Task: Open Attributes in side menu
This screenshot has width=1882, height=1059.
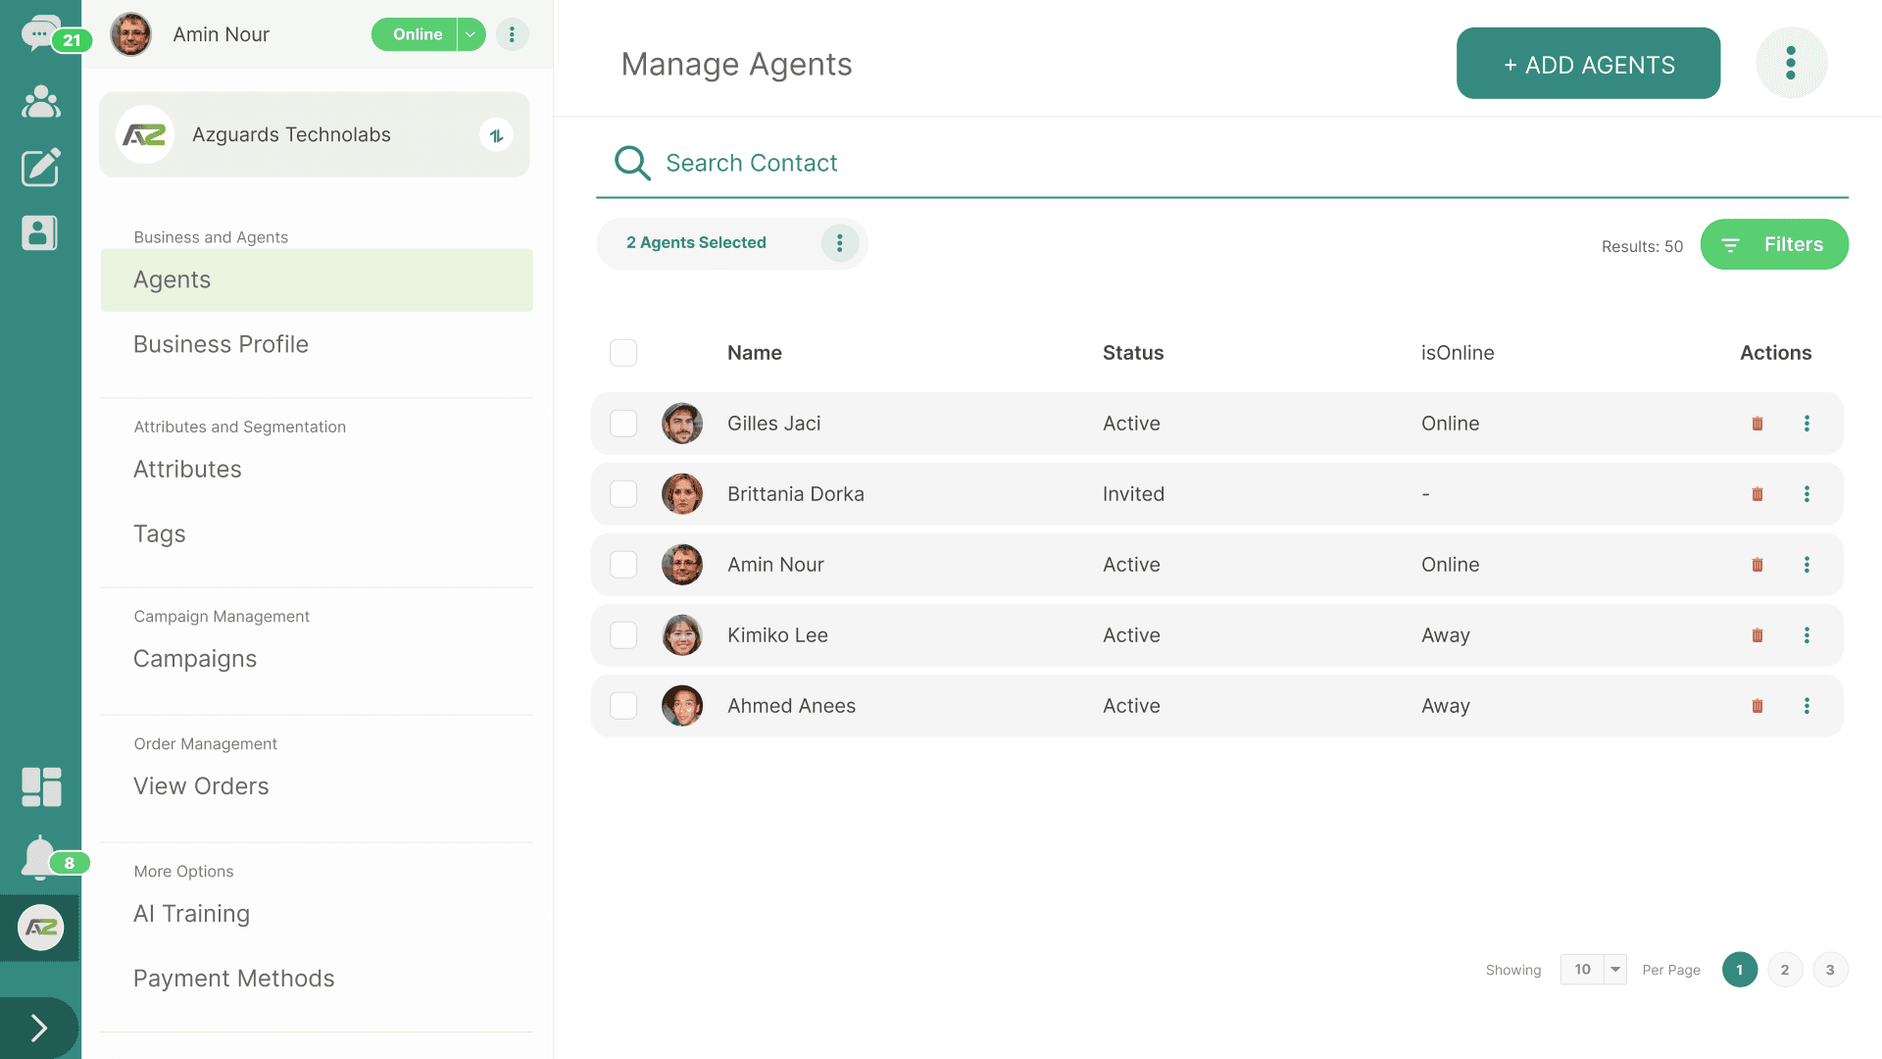Action: click(x=187, y=469)
